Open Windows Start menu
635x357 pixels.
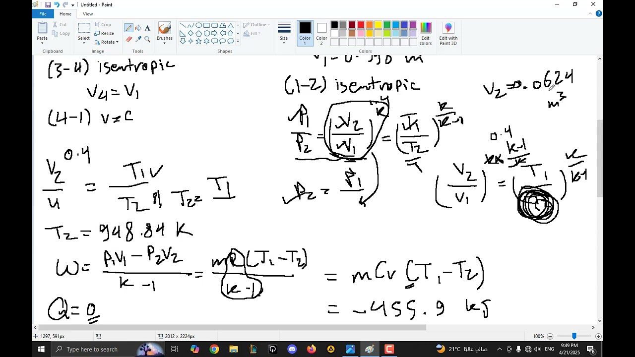(41, 349)
